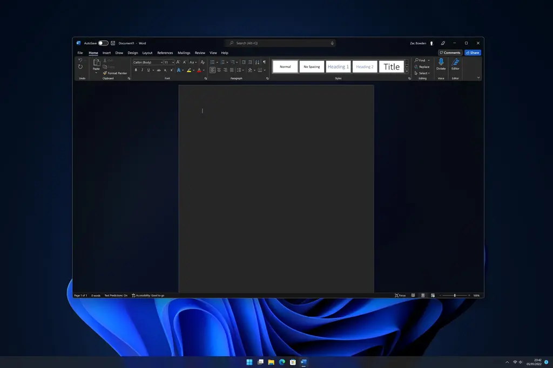The height and width of the screenshot is (368, 553).
Task: Apply strikethrough formatting
Action: tap(159, 70)
